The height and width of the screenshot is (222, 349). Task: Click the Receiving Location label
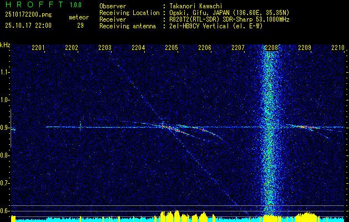pos(129,13)
